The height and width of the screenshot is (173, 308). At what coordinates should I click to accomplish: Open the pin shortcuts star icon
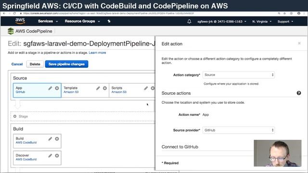click(x=109, y=21)
